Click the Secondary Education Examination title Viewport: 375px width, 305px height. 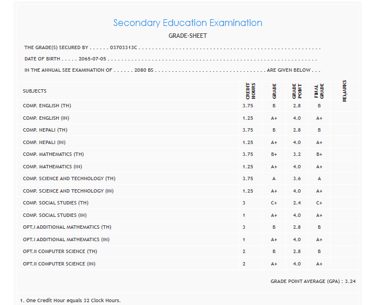188,23
